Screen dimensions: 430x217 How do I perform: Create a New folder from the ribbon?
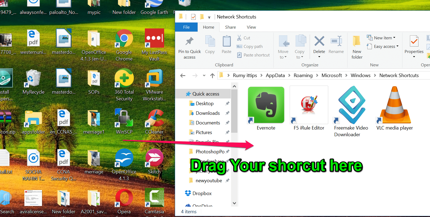click(357, 47)
